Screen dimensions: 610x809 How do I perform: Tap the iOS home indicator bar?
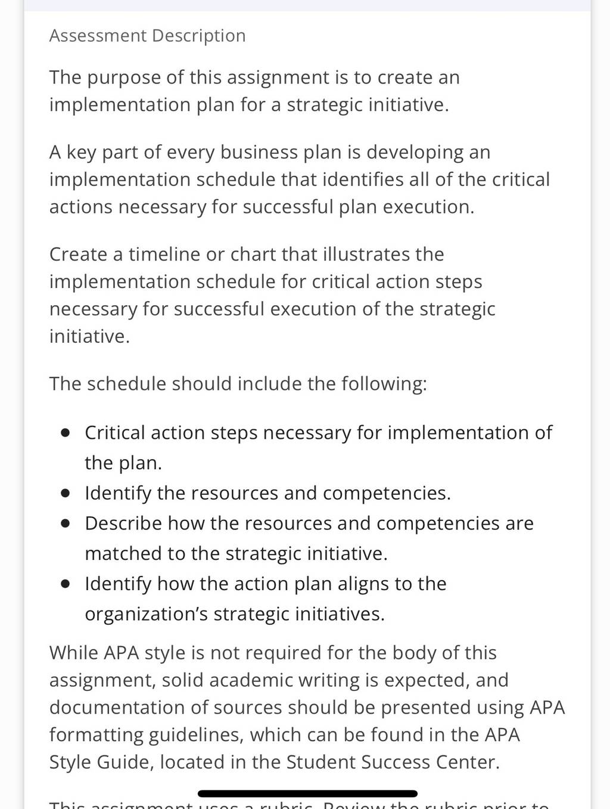(x=307, y=793)
